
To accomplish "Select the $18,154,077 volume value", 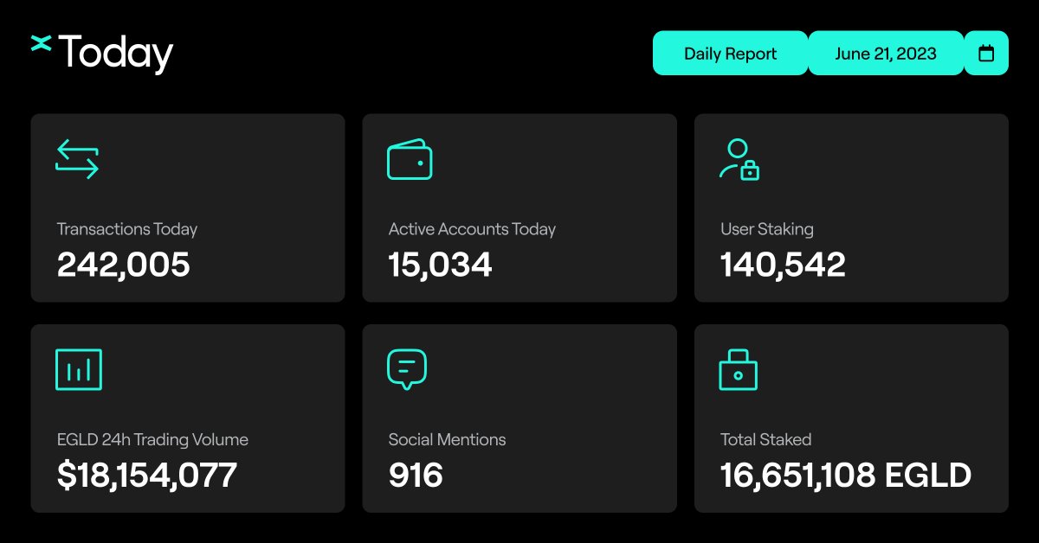I will (147, 475).
